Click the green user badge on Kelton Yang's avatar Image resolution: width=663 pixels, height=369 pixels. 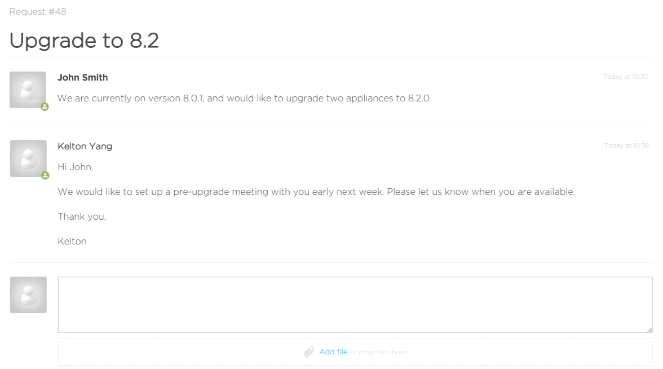click(45, 175)
